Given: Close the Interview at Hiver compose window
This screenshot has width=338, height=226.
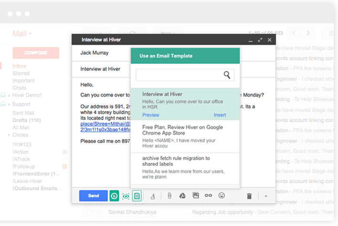Looking at the screenshot, I should point(269,40).
